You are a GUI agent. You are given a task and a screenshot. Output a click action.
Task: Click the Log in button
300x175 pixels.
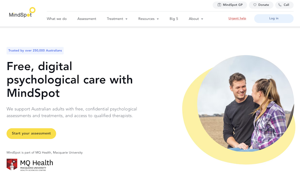274,19
